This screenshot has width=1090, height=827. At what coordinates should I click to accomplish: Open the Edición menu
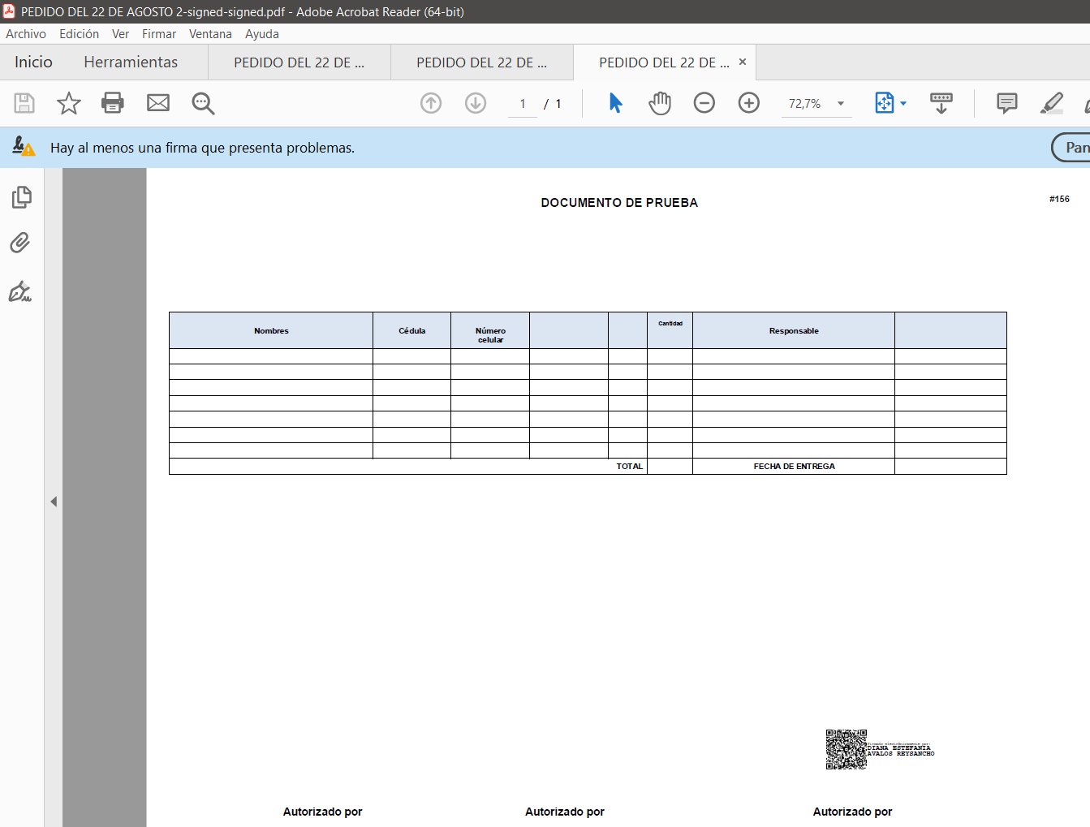coord(79,34)
